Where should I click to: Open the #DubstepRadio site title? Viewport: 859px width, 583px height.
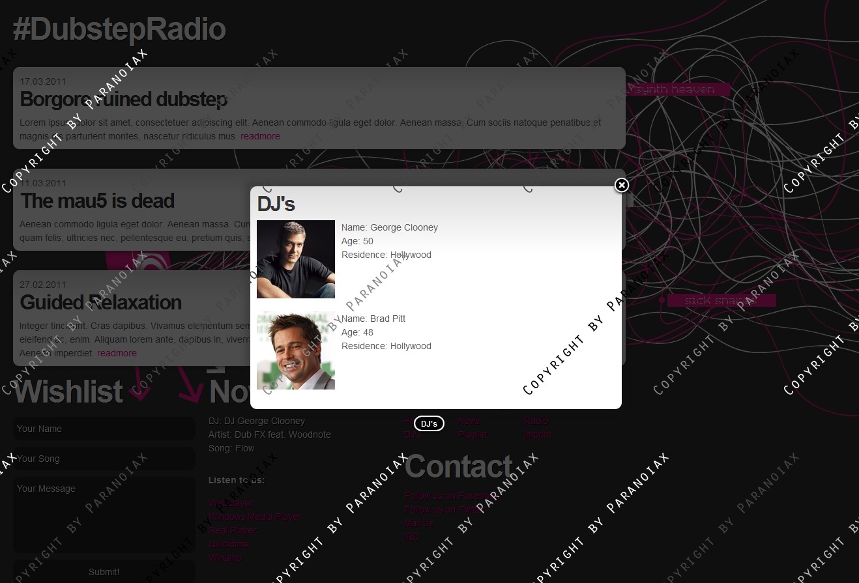pyautogui.click(x=119, y=30)
